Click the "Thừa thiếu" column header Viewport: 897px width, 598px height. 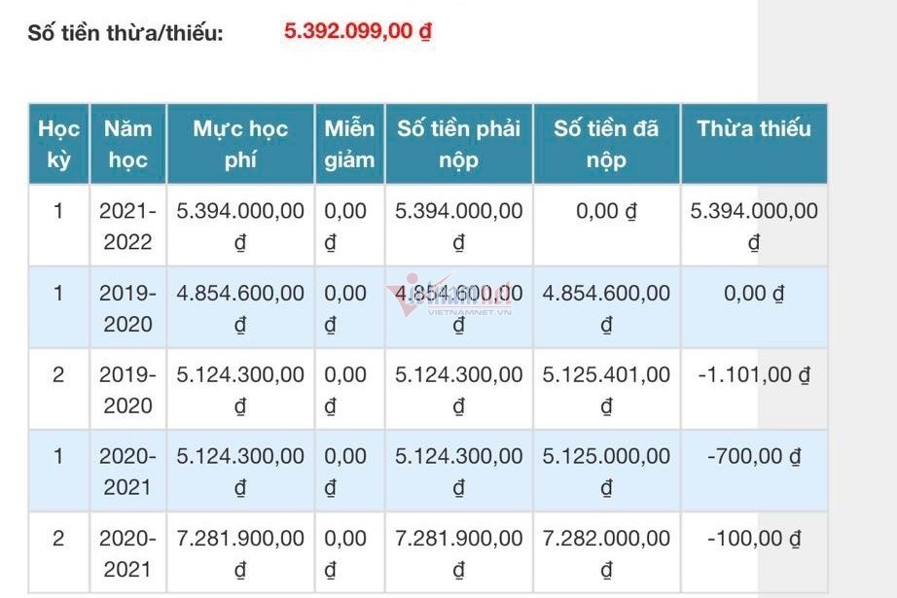754,129
